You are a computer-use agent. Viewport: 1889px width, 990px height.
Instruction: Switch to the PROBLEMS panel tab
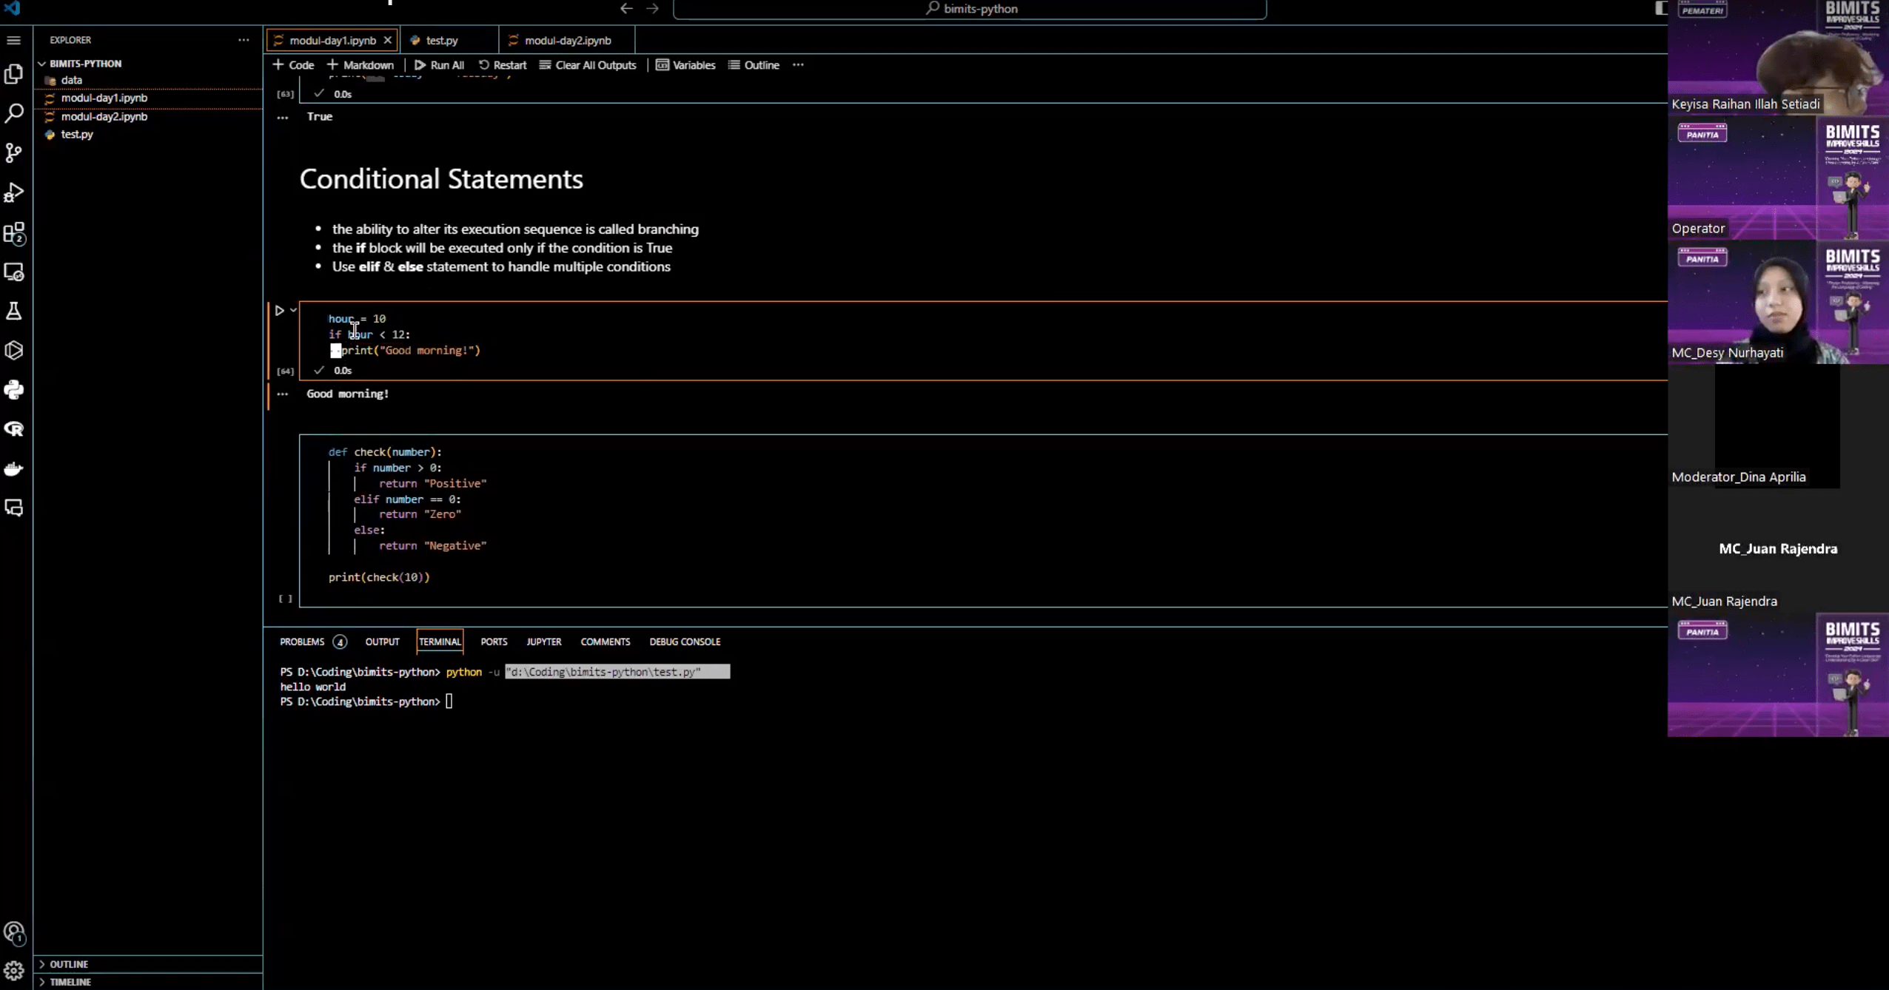[302, 642]
